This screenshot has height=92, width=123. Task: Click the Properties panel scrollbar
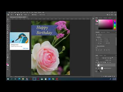tap(116, 41)
